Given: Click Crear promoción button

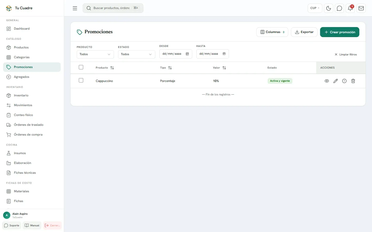Looking at the screenshot, I should tap(340, 32).
